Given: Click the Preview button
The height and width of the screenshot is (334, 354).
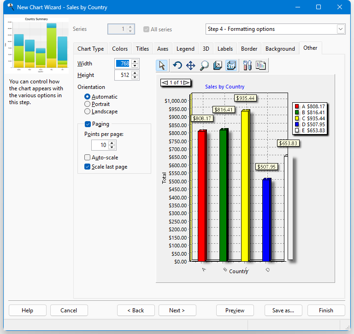Looking at the screenshot, I should tap(235, 311).
